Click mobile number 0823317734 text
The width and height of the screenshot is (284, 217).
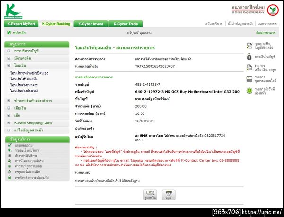click(x=214, y=135)
